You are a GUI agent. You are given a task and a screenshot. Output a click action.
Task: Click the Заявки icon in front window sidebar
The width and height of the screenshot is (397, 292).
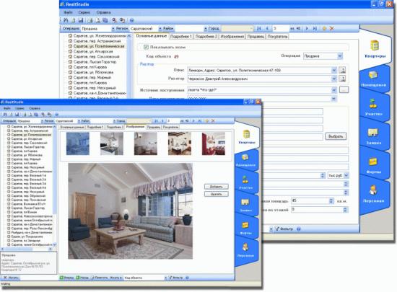point(245,203)
